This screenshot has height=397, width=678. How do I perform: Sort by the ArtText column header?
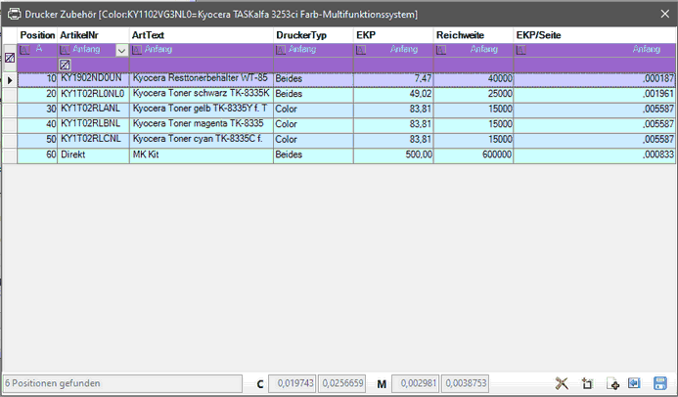[x=202, y=35]
